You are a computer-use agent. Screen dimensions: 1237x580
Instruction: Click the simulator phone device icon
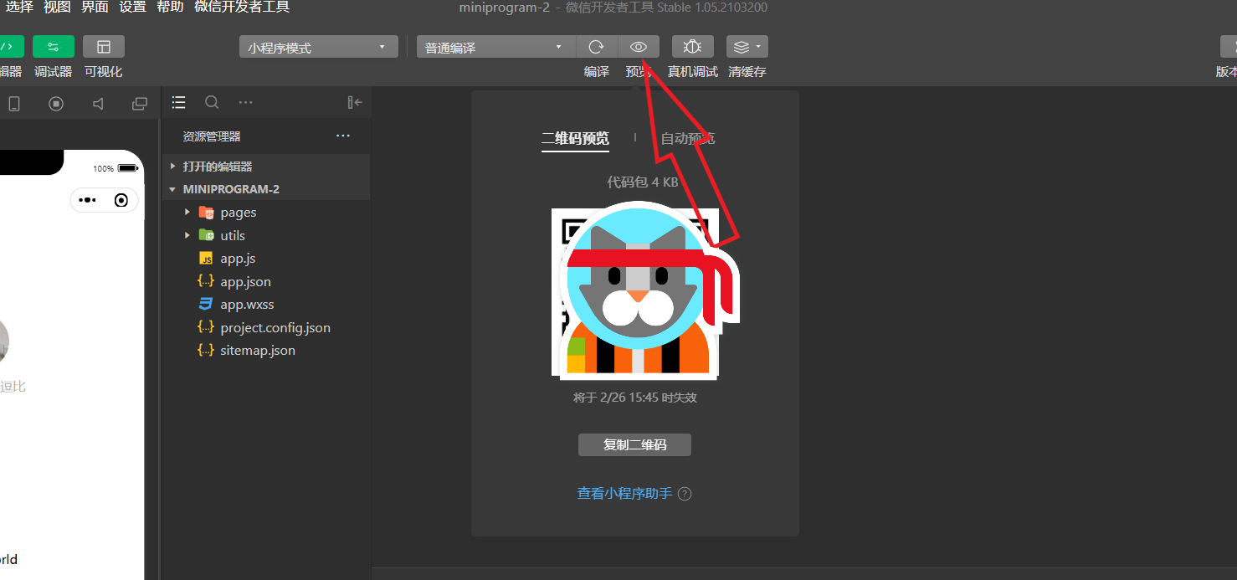point(14,104)
